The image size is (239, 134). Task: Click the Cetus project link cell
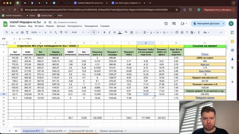click(x=205, y=54)
